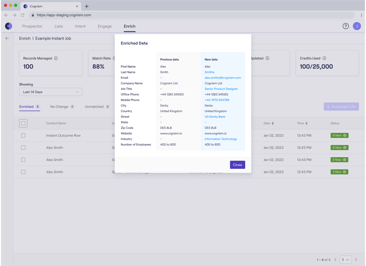Check the Instant Outcome Row checkbox

(23, 135)
